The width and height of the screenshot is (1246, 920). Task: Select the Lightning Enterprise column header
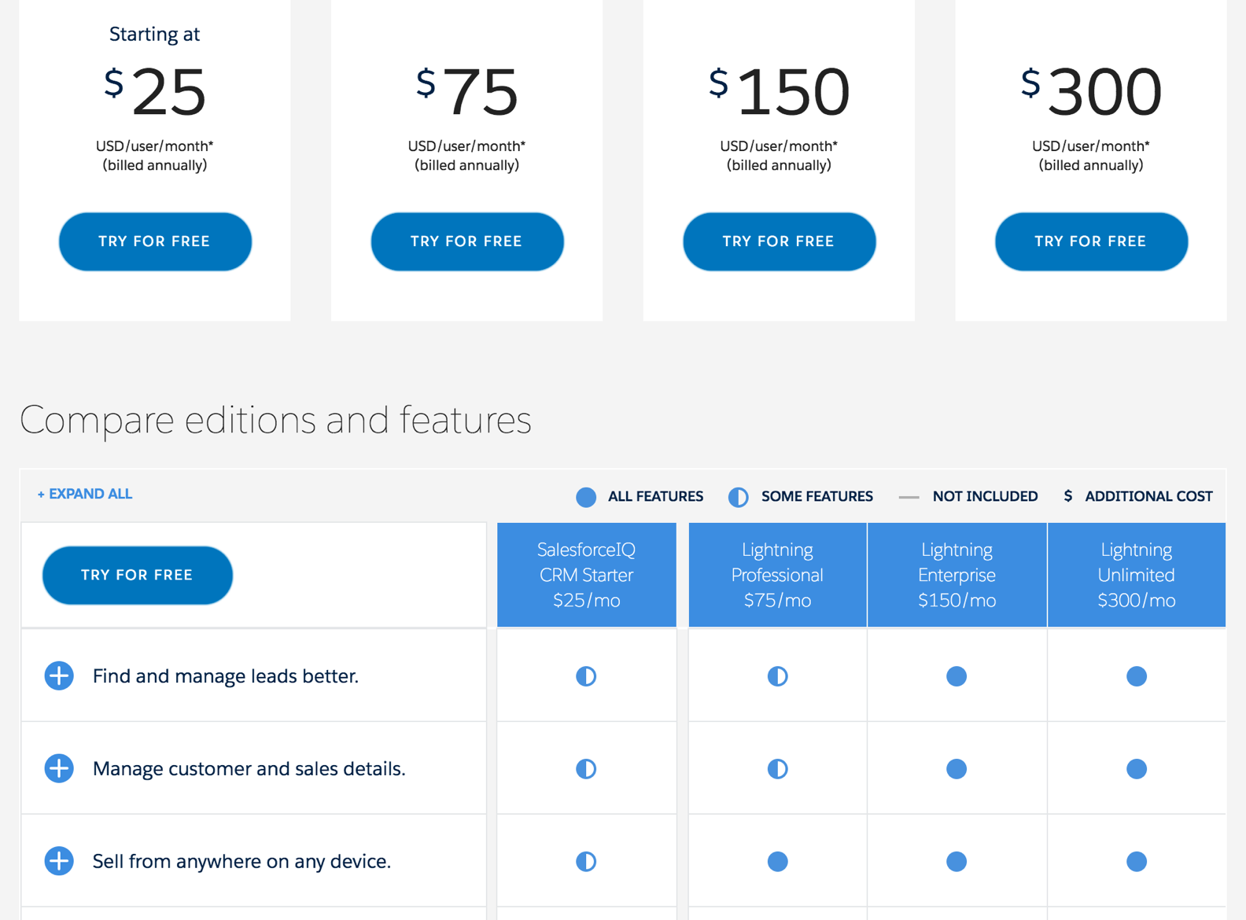(x=957, y=575)
